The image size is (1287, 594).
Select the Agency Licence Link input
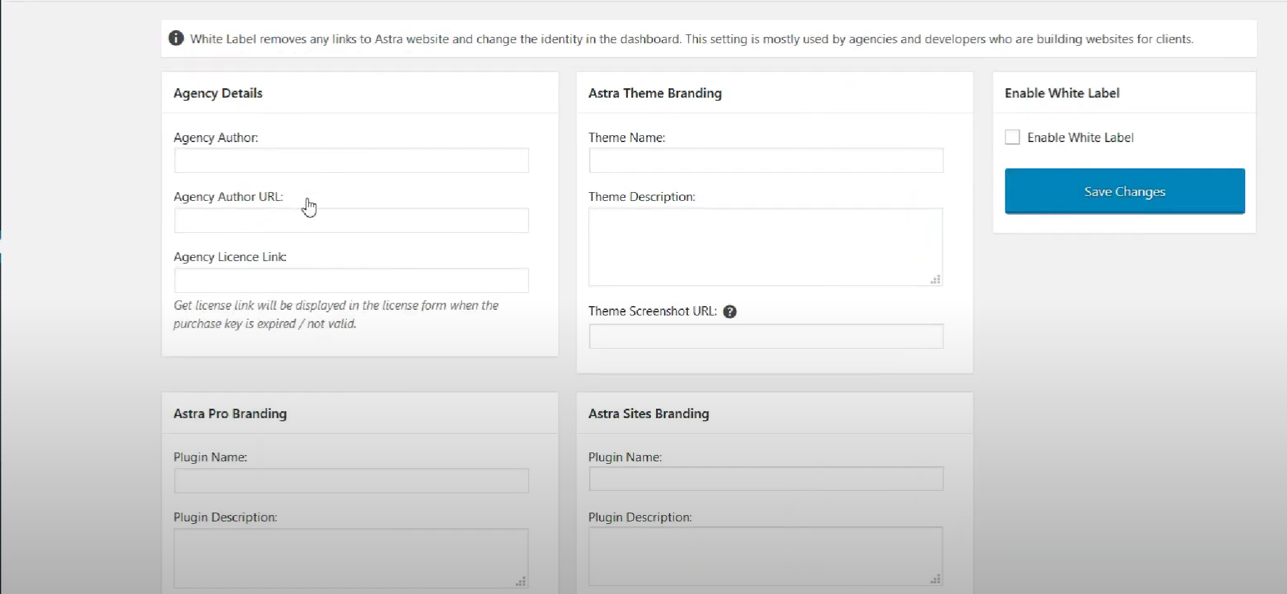[351, 280]
